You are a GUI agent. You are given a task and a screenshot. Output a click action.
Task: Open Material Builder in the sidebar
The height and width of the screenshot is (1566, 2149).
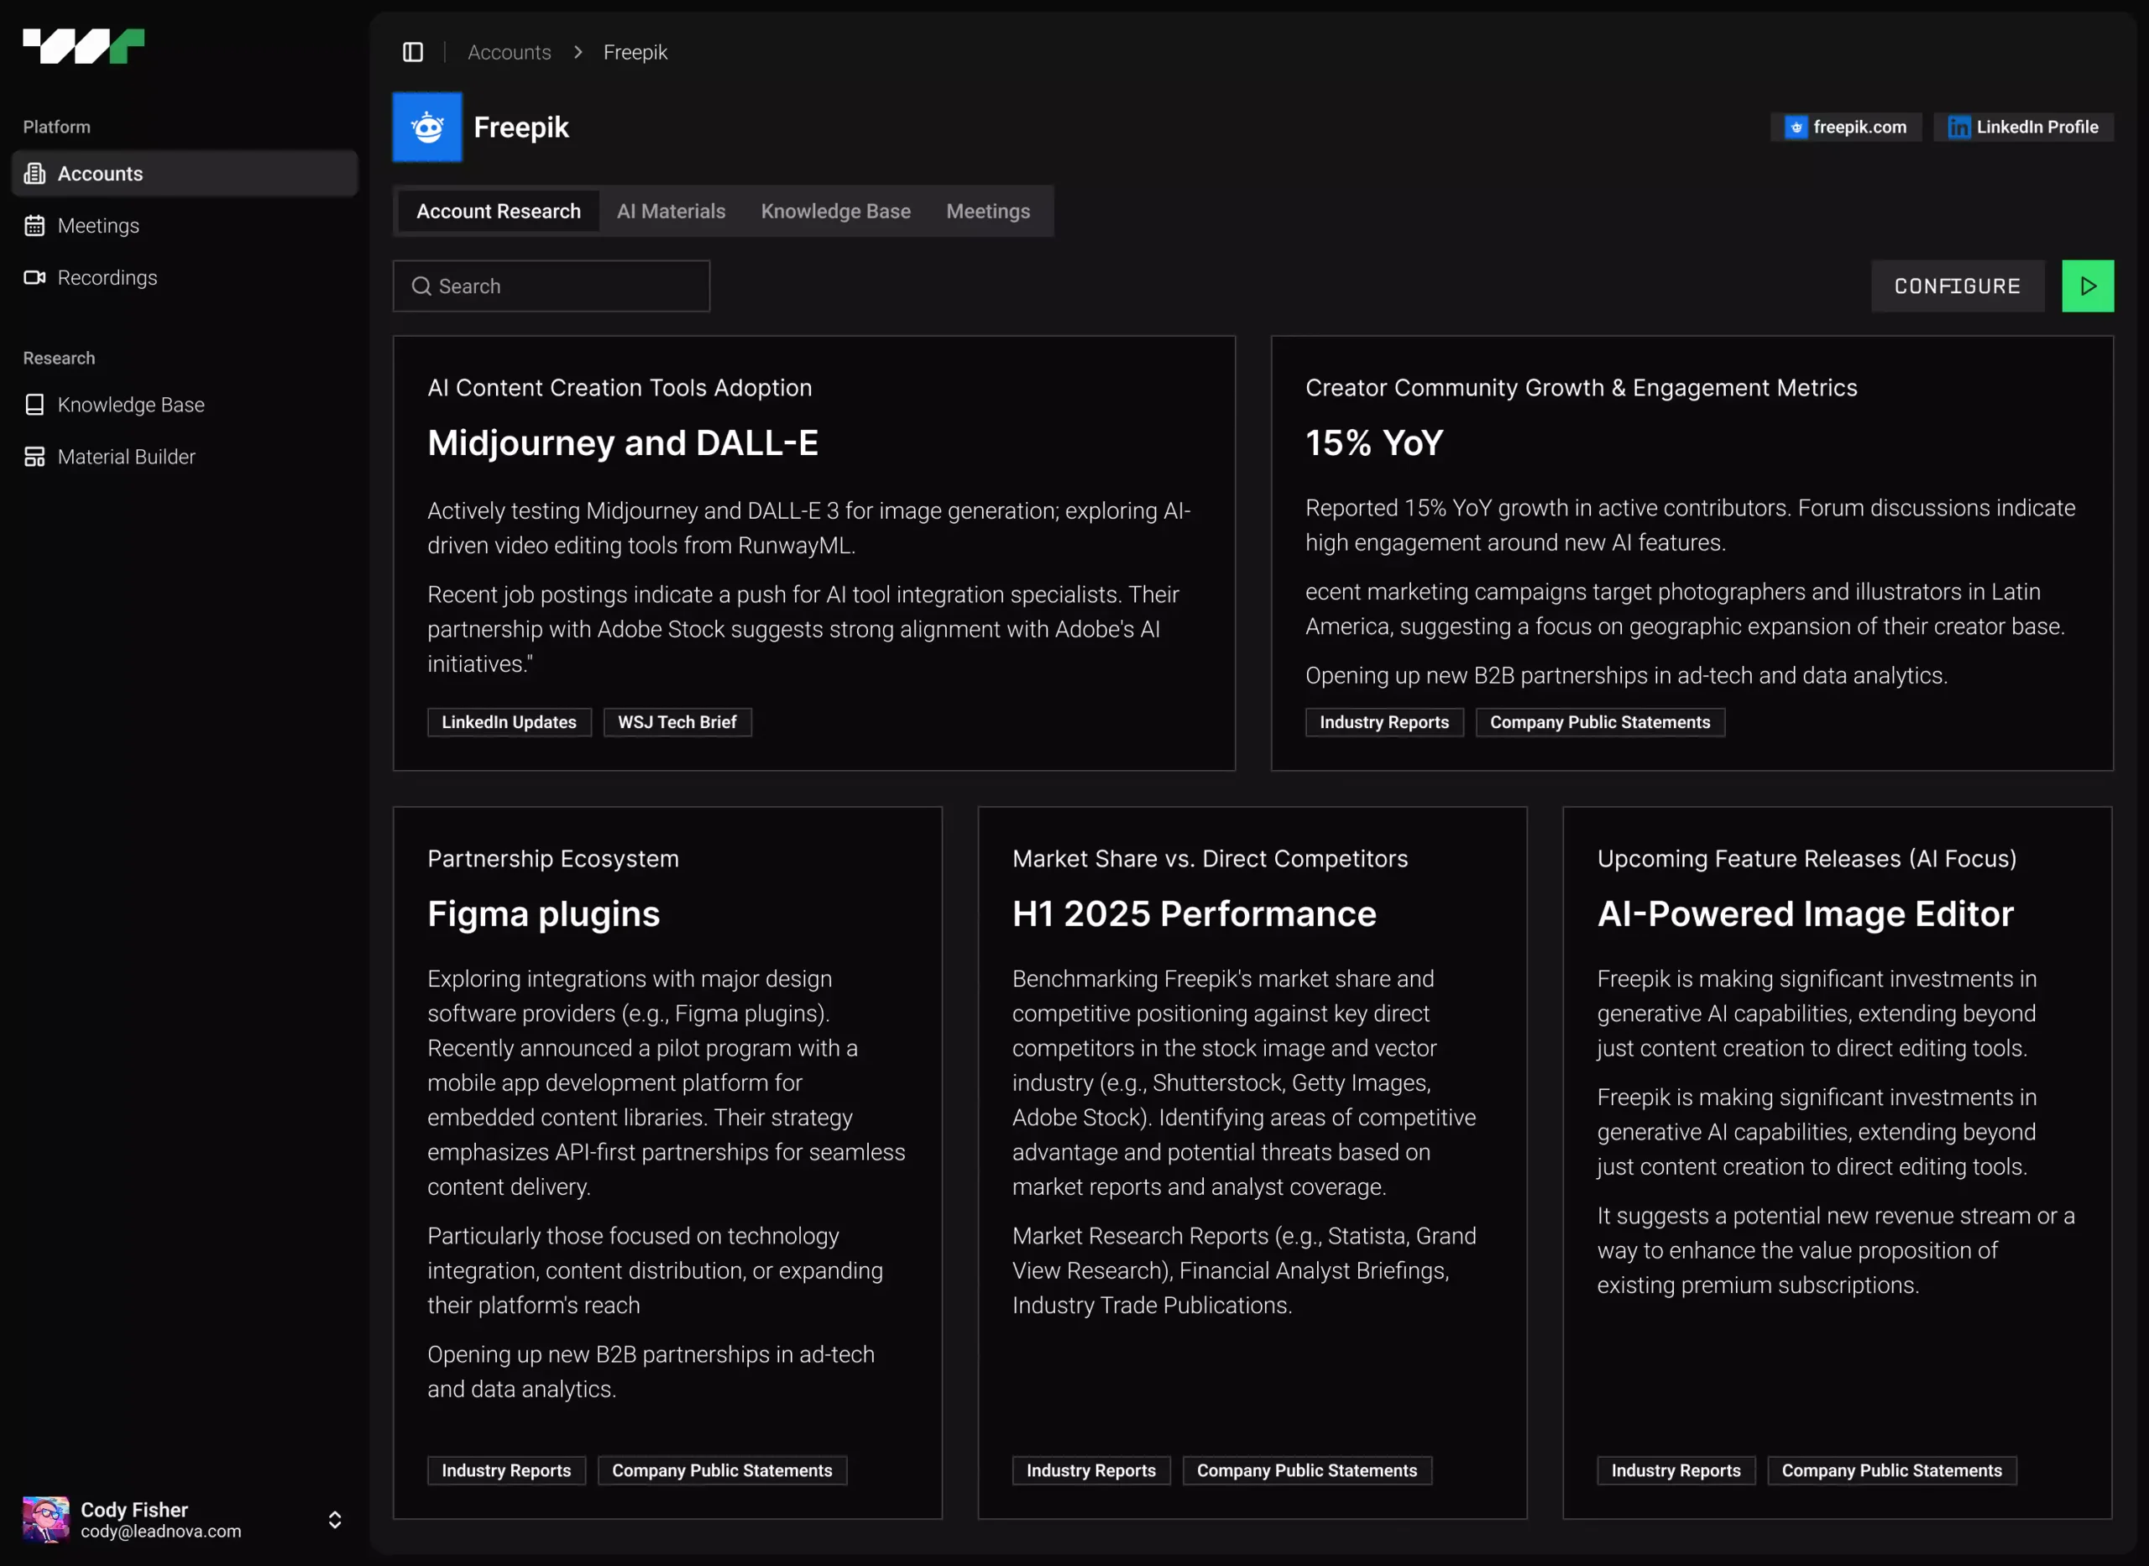pyautogui.click(x=185, y=457)
